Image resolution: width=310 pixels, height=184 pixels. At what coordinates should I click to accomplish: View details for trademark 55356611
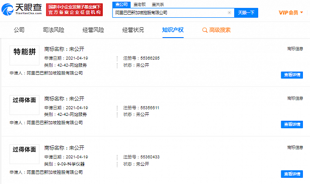point(292,124)
